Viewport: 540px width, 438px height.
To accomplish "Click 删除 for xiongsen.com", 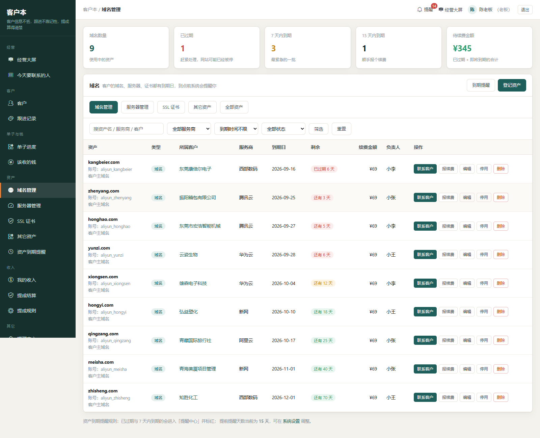I will [x=501, y=283].
